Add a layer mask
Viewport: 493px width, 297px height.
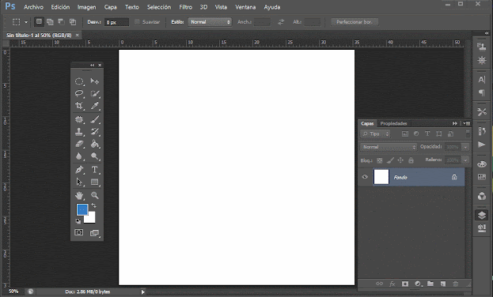click(x=405, y=284)
